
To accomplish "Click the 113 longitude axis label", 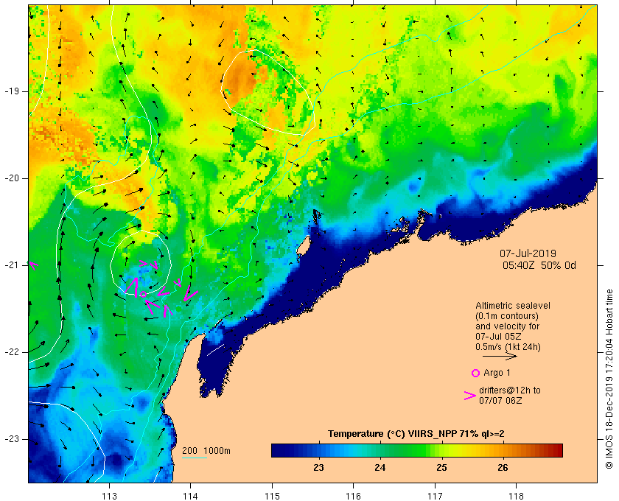I will (x=109, y=497).
